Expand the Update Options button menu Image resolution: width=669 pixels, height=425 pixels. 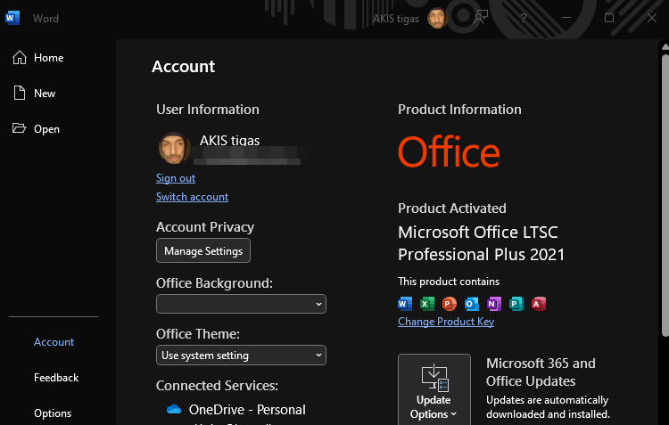[x=434, y=389]
